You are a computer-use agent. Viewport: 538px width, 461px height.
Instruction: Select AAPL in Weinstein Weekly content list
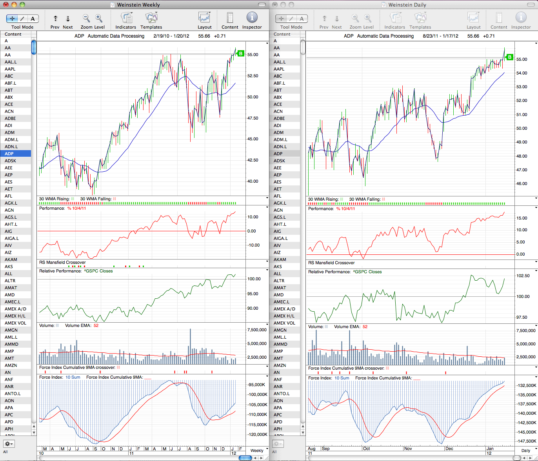(16, 69)
